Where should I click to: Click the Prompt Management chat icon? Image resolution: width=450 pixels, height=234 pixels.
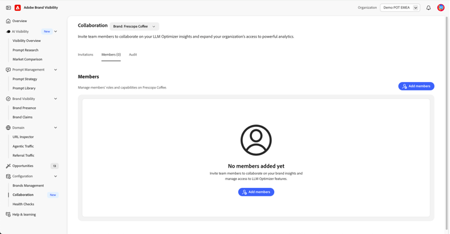click(x=8, y=69)
